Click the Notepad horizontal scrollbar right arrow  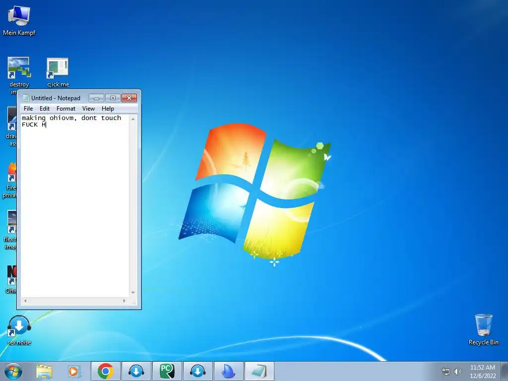coord(125,301)
